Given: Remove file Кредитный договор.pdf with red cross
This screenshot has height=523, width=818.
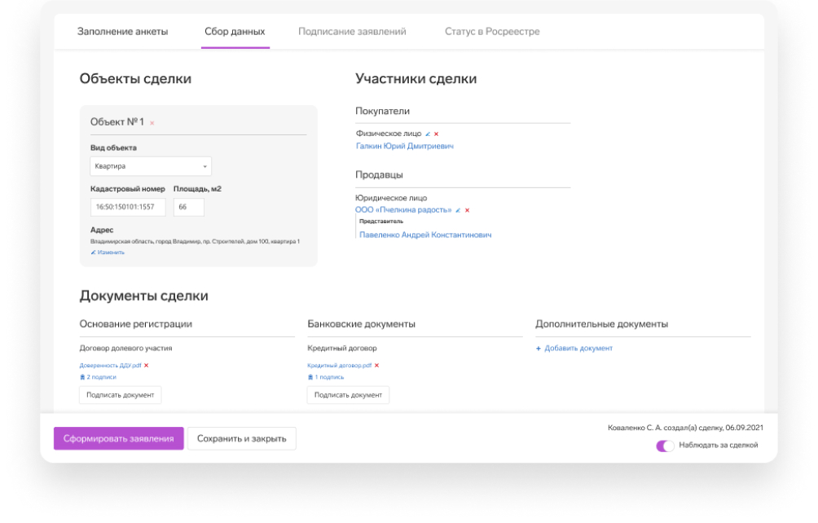Looking at the screenshot, I should pyautogui.click(x=376, y=366).
